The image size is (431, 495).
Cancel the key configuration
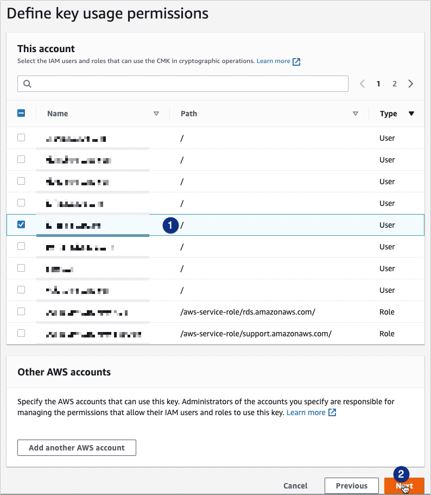pos(295,486)
